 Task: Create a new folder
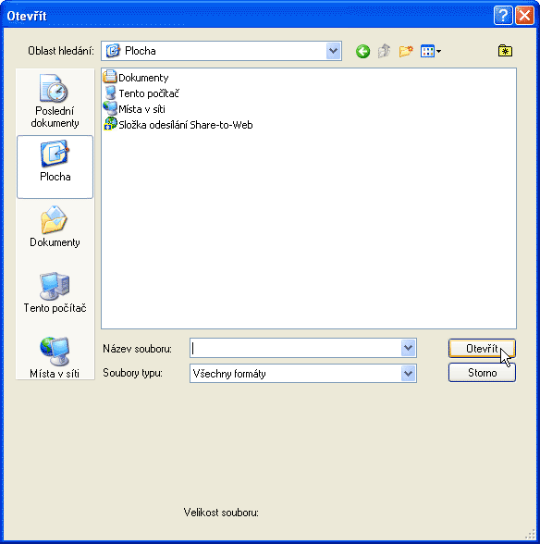(406, 52)
